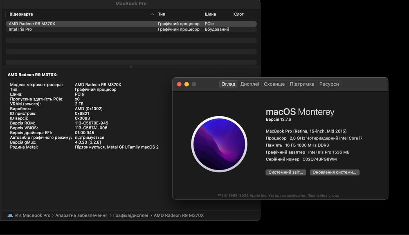Screen dimensions: 409x235
Task: Click the macOS Monterey logo image
Action: [219, 144]
